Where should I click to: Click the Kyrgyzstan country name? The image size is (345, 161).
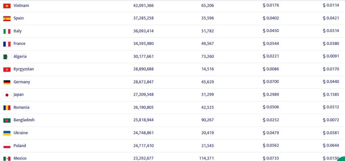click(24, 69)
